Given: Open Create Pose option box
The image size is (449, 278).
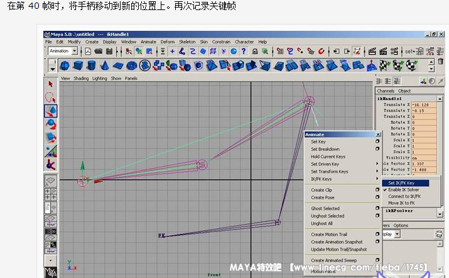Looking at the screenshot, I should pyautogui.click(x=377, y=197).
